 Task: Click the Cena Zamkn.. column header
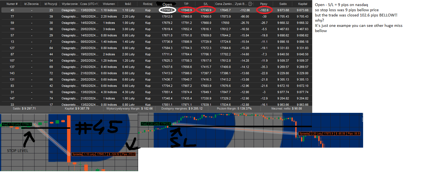point(224,4)
